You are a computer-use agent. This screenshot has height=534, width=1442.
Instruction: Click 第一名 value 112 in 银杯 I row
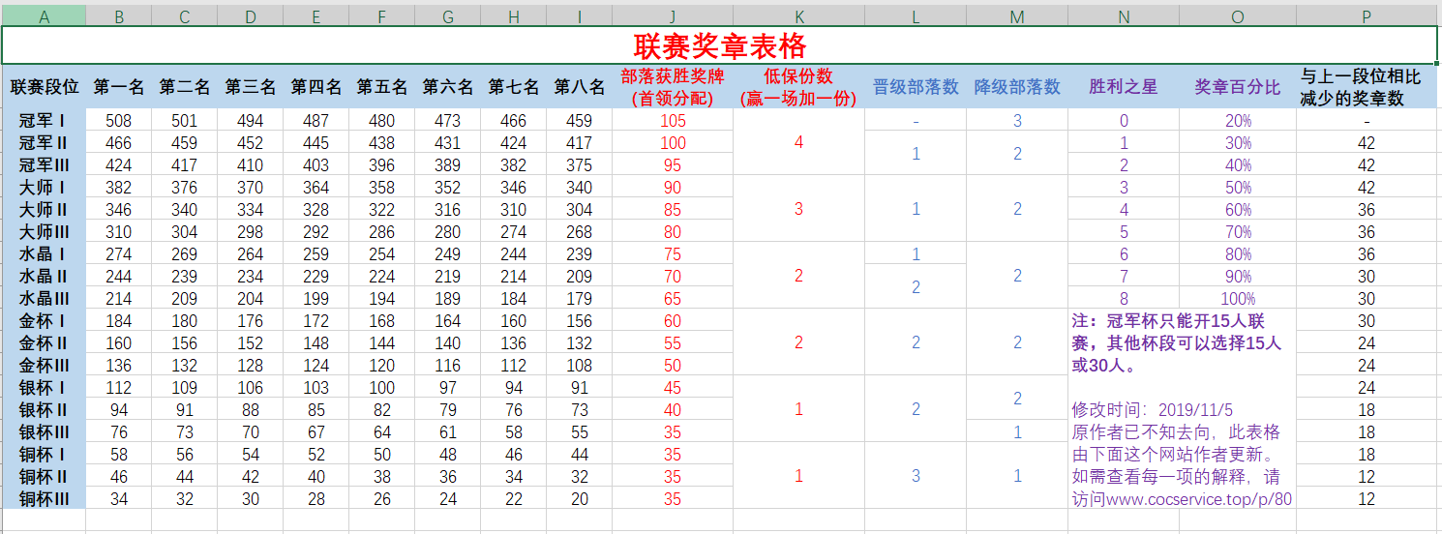tap(119, 388)
